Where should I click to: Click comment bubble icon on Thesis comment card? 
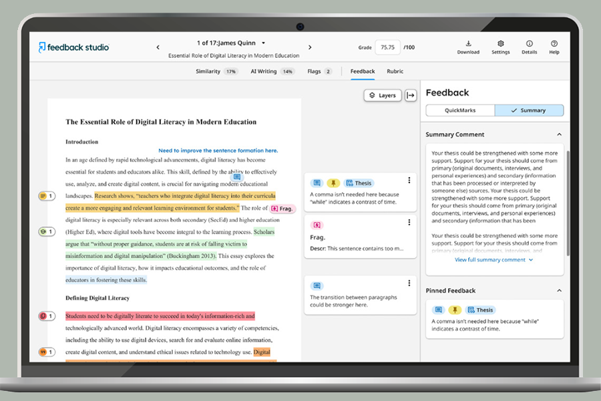click(x=317, y=183)
